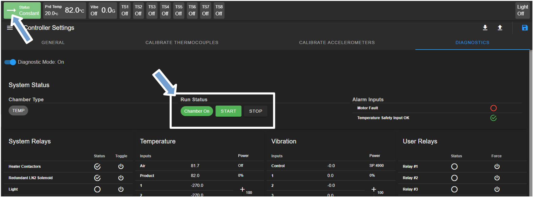Open the hamburger navigation menu
The image size is (533, 197).
10,28
